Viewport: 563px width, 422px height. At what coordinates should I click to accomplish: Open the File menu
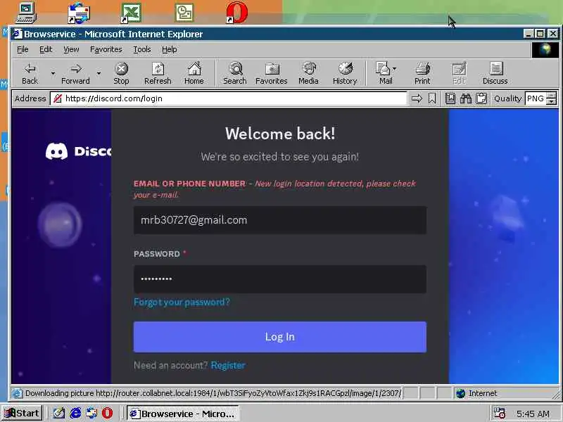pyautogui.click(x=23, y=49)
